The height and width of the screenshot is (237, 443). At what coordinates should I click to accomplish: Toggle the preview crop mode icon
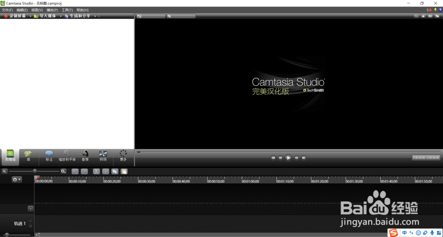(x=416, y=16)
